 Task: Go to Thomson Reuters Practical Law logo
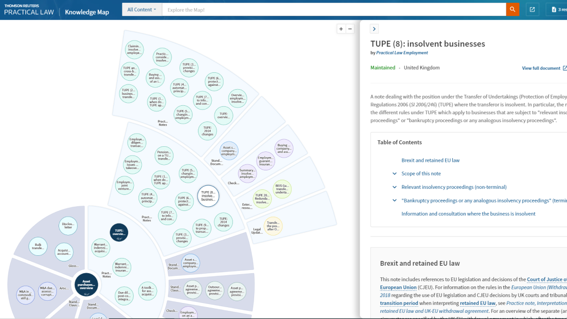[29, 9]
